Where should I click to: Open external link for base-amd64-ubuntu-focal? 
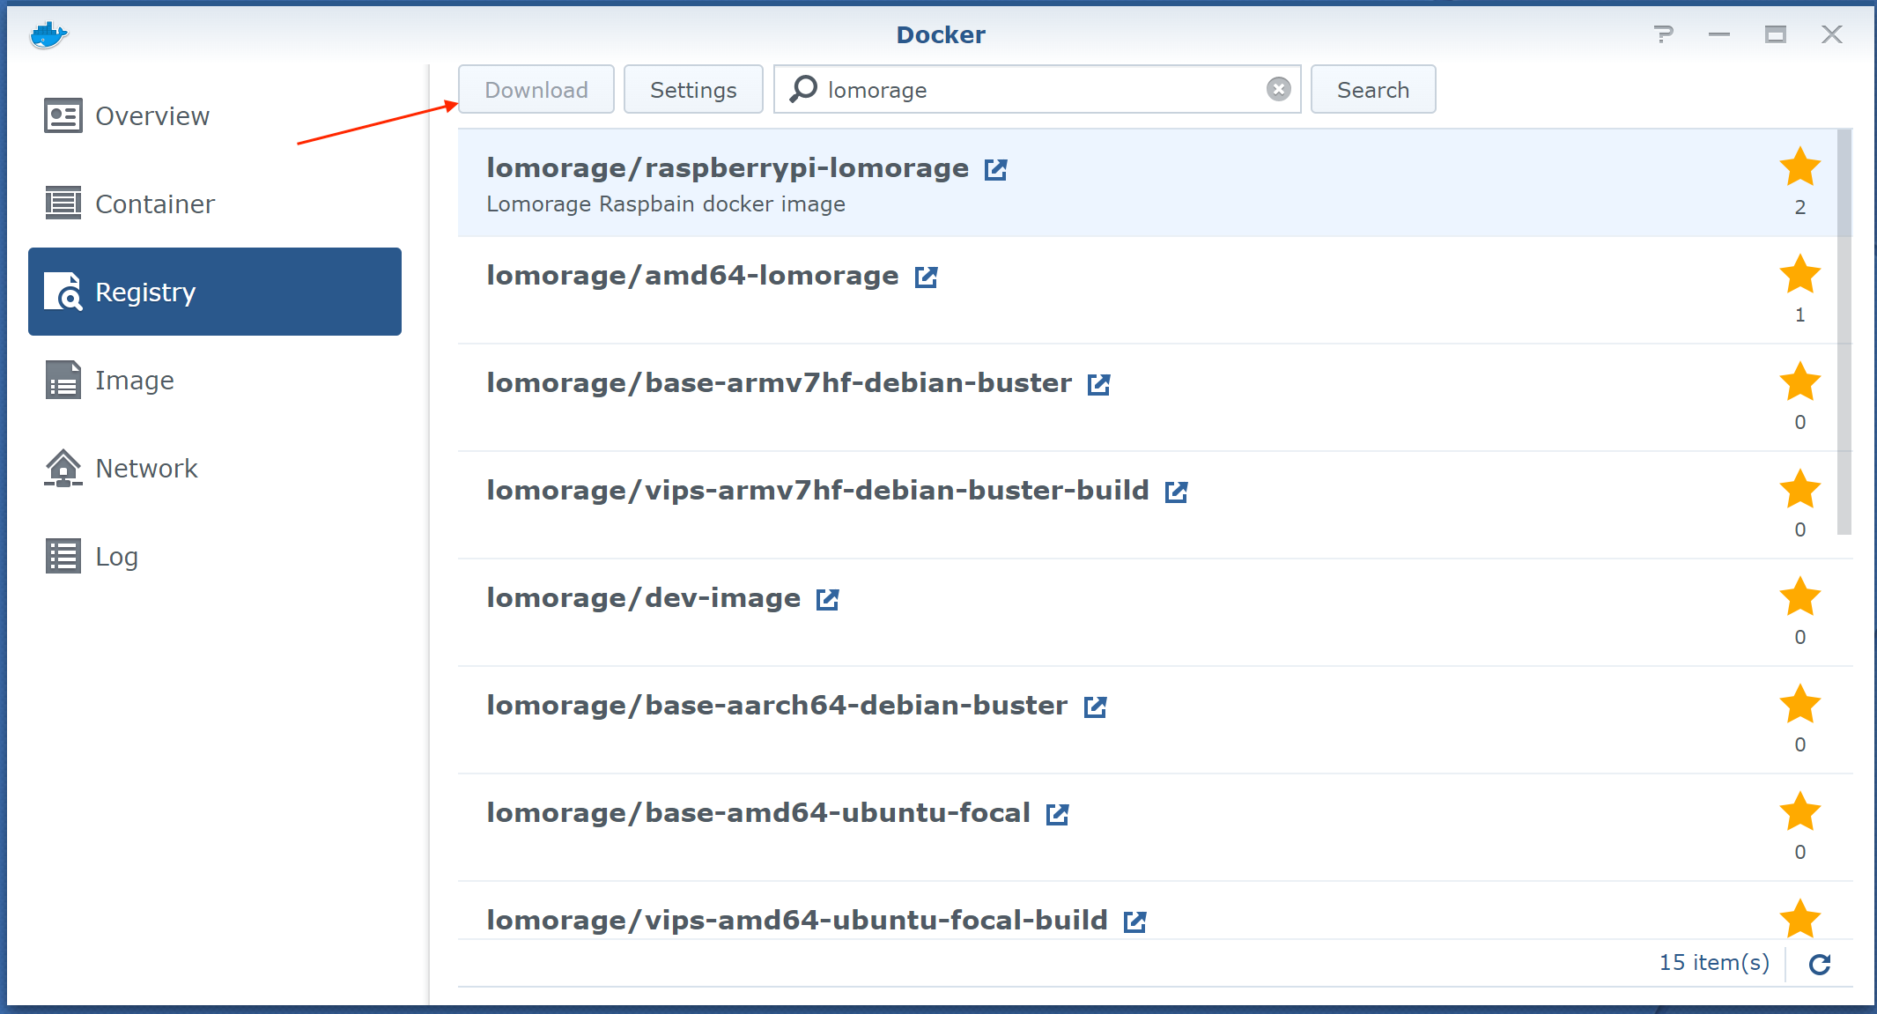(x=1058, y=814)
